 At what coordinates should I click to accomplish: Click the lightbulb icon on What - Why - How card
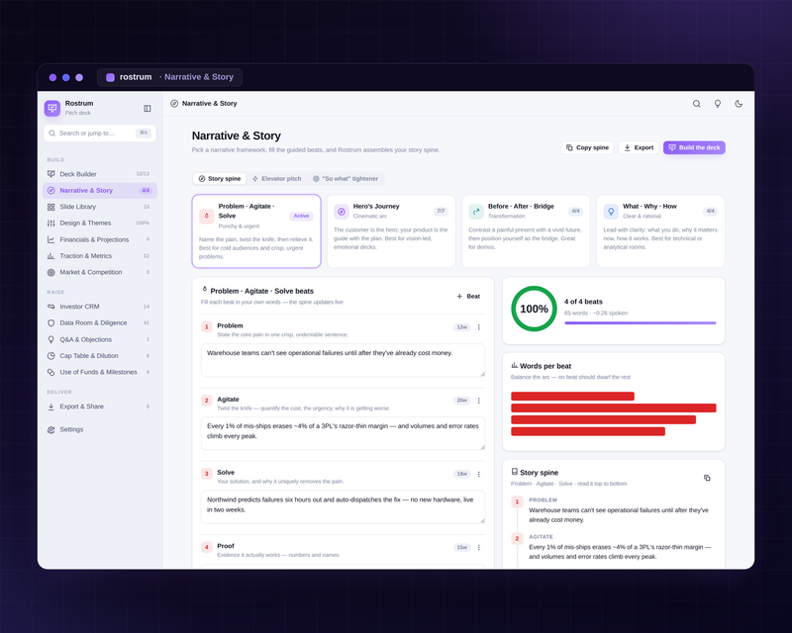coord(611,212)
